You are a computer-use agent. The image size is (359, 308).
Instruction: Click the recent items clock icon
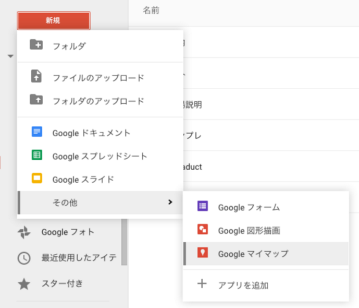point(24,258)
